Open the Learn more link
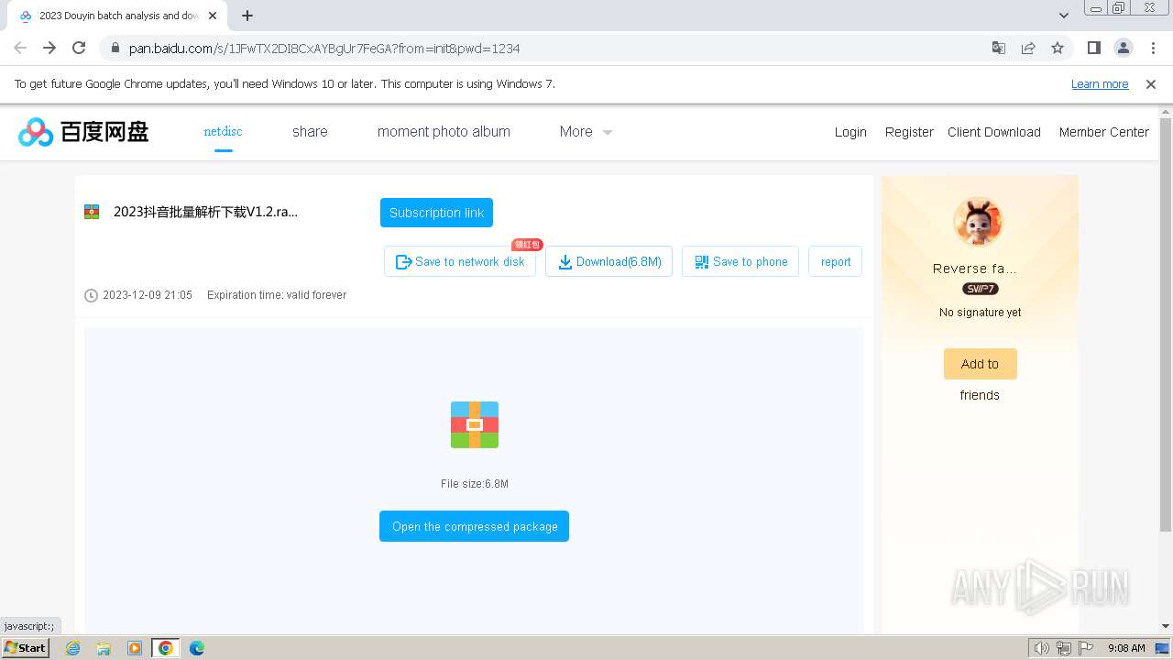 point(1100,83)
